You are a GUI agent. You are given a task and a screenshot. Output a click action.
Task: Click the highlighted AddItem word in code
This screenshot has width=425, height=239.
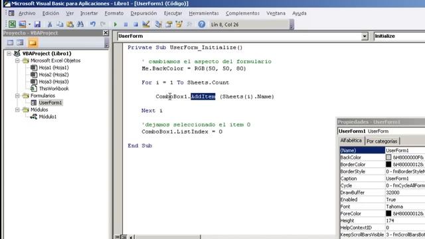tap(203, 96)
